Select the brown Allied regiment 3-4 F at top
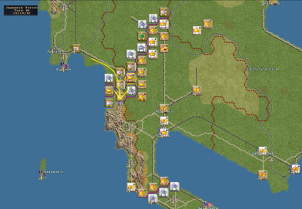Screen dimensions: 302x209 [163, 12]
